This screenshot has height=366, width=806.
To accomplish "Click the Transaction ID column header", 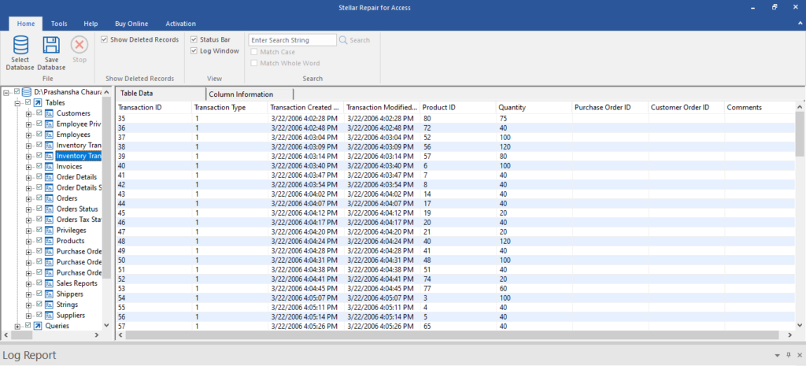I will pyautogui.click(x=153, y=107).
